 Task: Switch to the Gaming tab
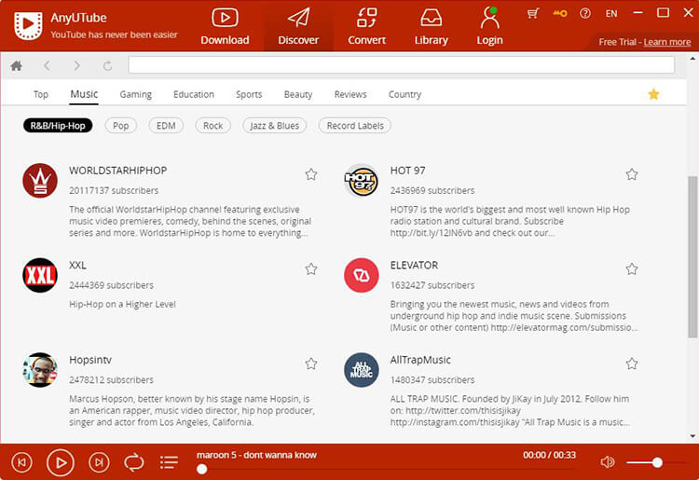[x=135, y=94]
